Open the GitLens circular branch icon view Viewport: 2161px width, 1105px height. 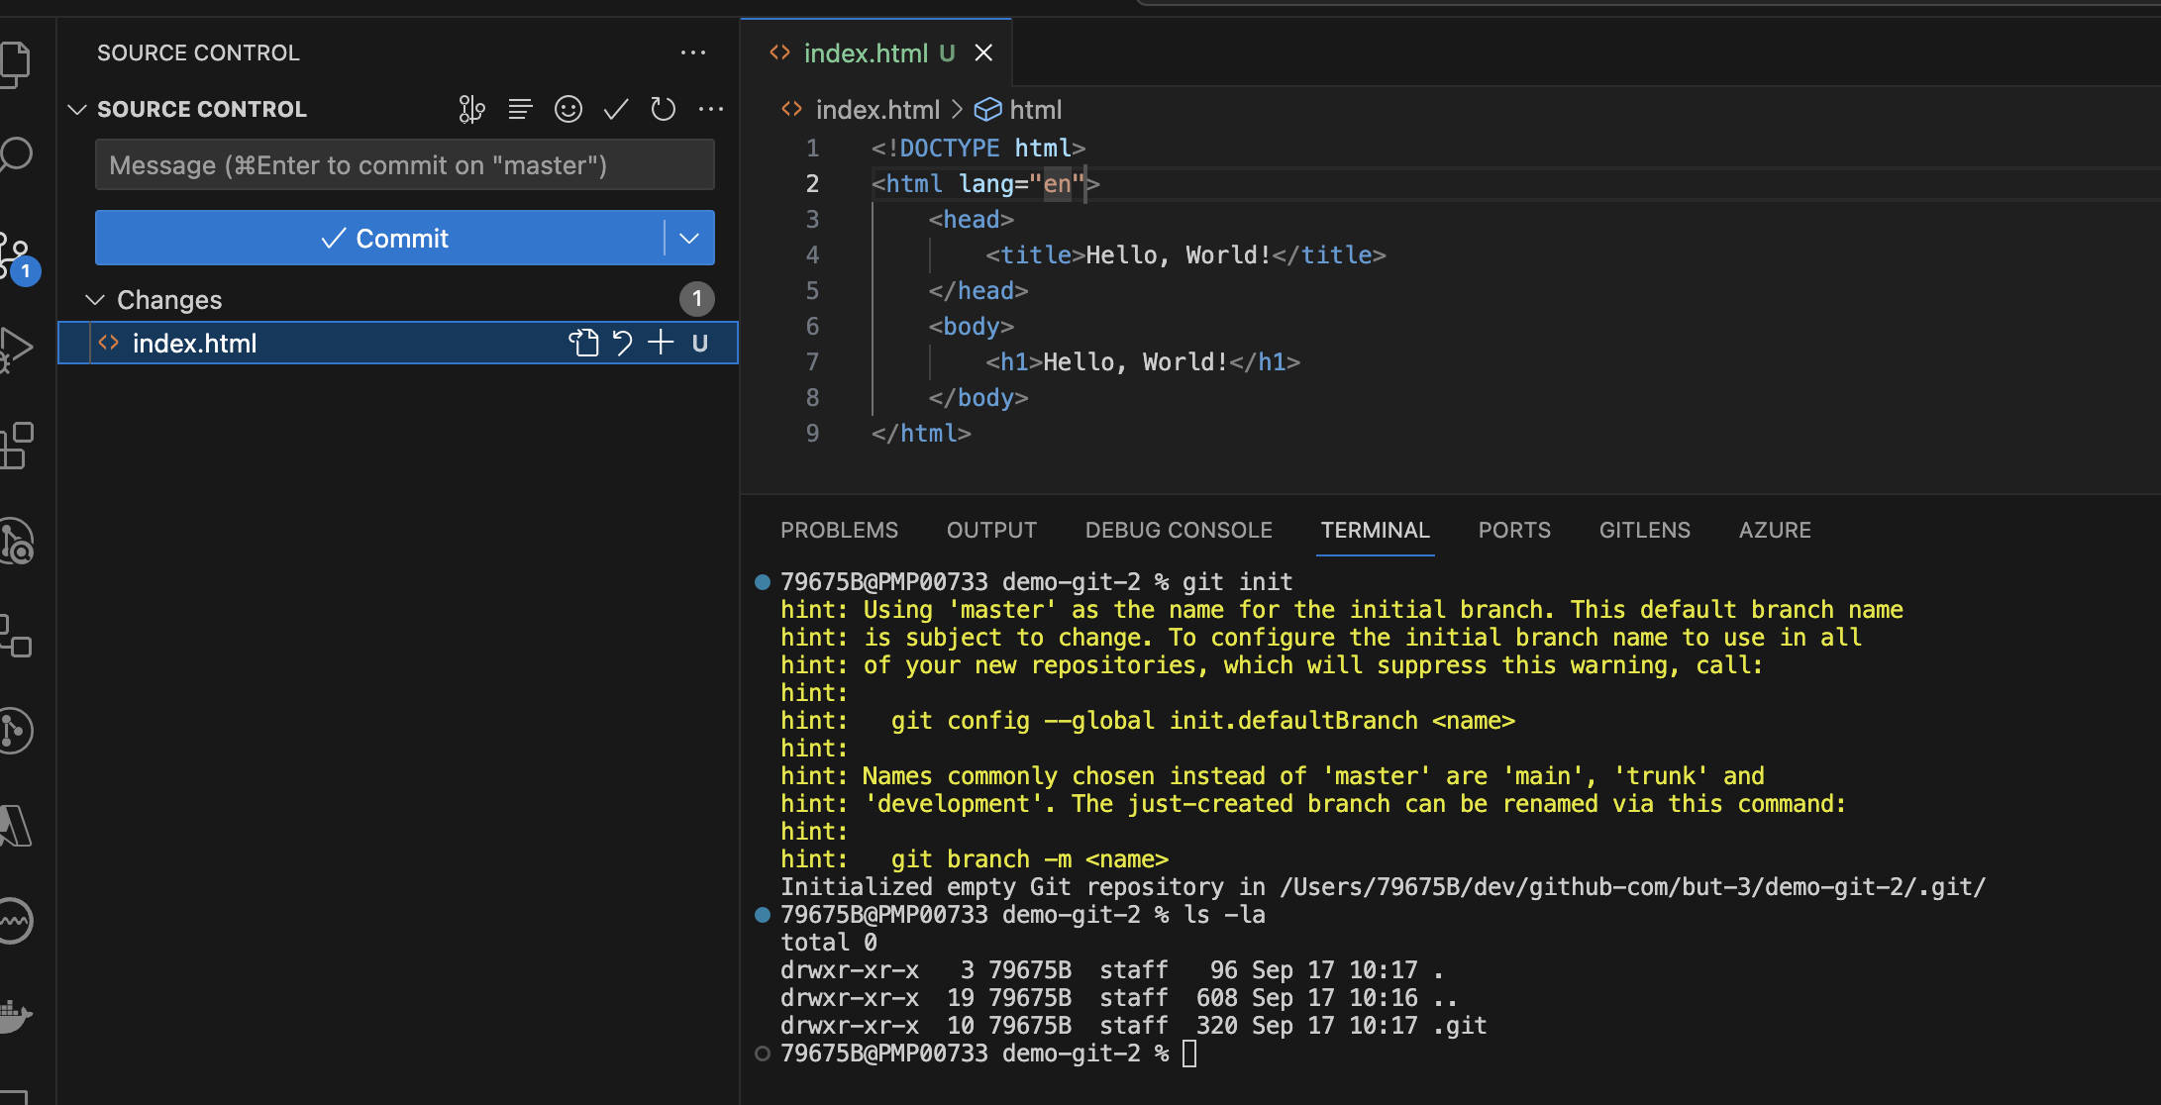point(14,731)
